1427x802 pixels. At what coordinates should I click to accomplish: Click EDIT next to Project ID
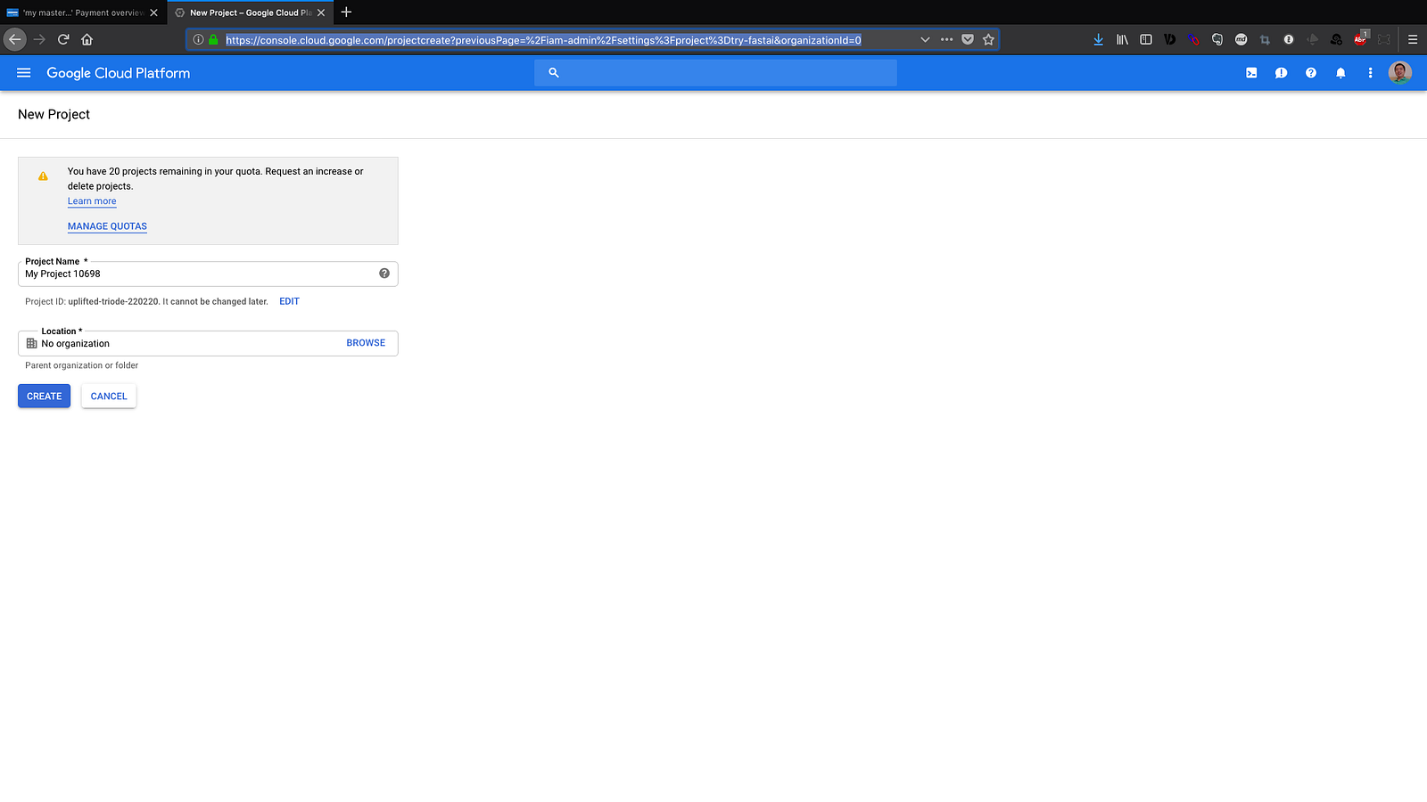tap(289, 301)
